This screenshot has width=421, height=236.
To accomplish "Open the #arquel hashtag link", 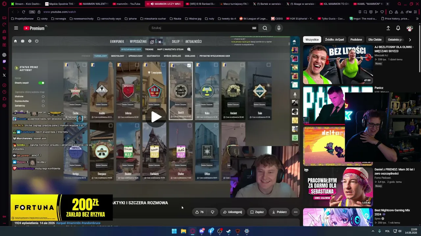I will tap(61, 223).
